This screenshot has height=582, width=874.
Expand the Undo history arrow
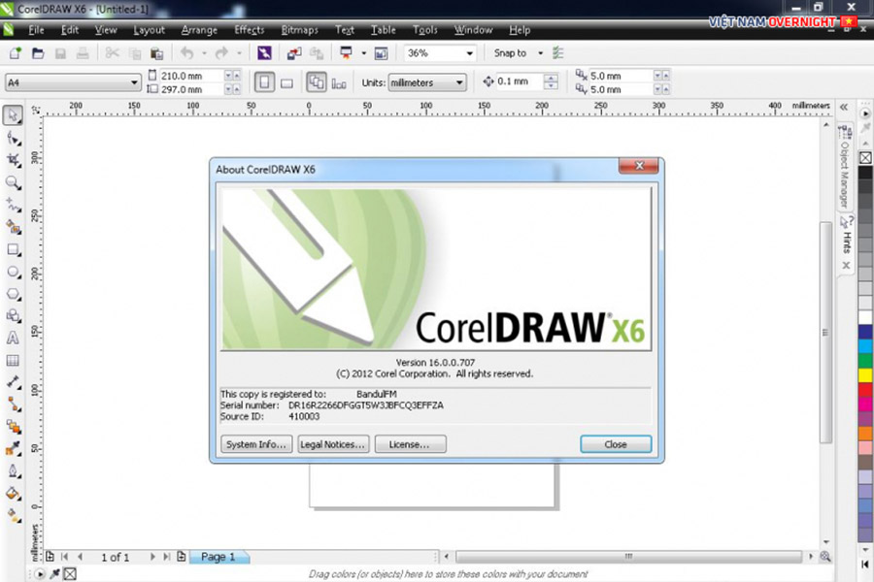point(204,53)
